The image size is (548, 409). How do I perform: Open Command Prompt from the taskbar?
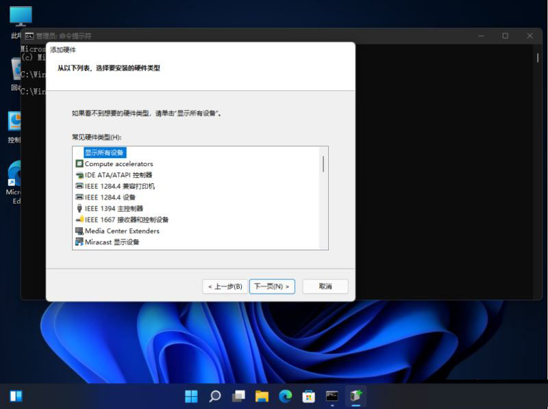[332, 396]
